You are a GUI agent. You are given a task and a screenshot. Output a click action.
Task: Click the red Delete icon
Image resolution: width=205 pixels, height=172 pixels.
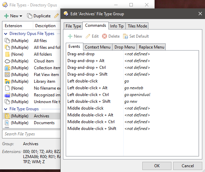[104, 36]
